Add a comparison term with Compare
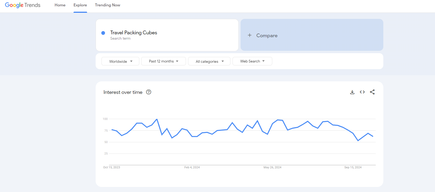Screen dimensions: 435x192 pos(312,35)
